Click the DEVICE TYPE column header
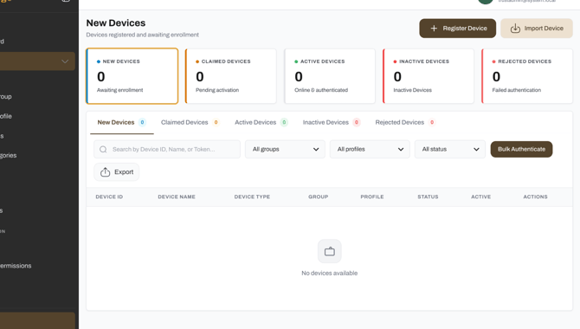The width and height of the screenshot is (580, 329). coord(252,197)
